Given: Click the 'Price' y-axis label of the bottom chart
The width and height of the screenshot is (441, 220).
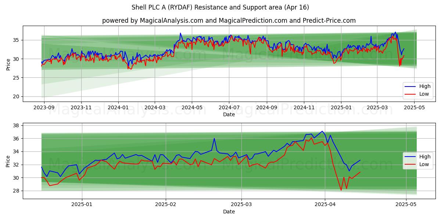Looking at the screenshot, I should coord(8,161).
